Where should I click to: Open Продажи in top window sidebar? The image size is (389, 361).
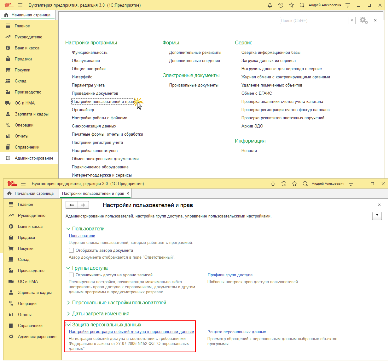coord(29,59)
